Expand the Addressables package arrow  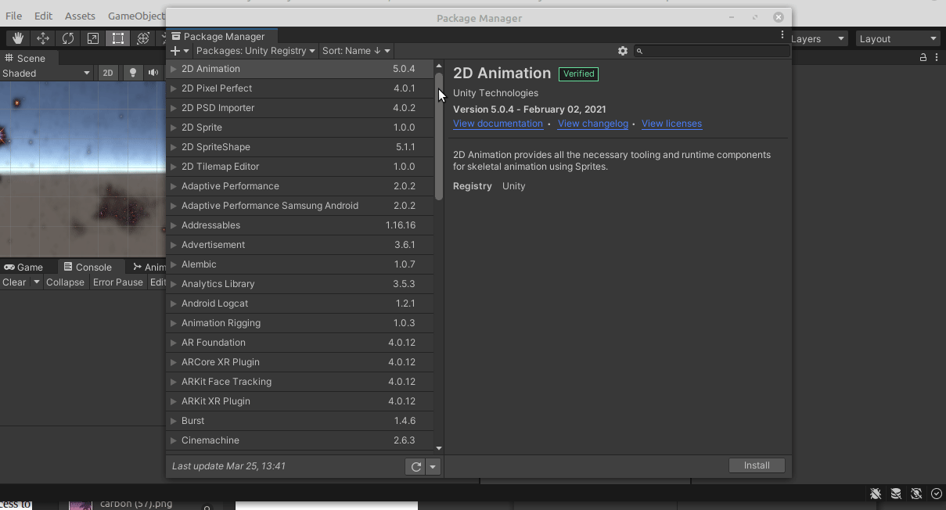(173, 225)
